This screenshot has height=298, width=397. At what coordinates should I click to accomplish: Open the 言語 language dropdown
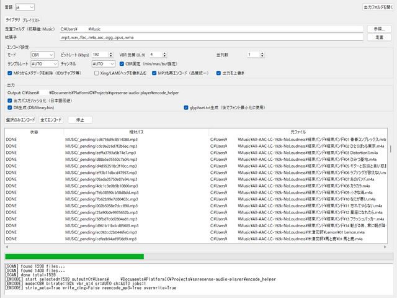(26, 7)
